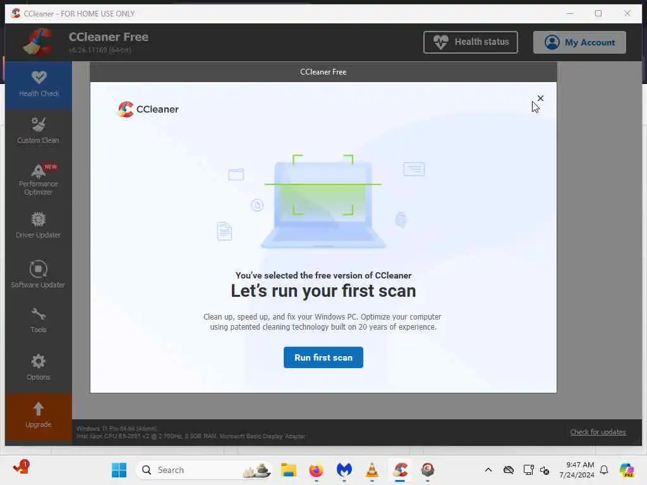647x485 pixels.
Task: Click the cloud sync tray icon
Action: tap(509, 470)
